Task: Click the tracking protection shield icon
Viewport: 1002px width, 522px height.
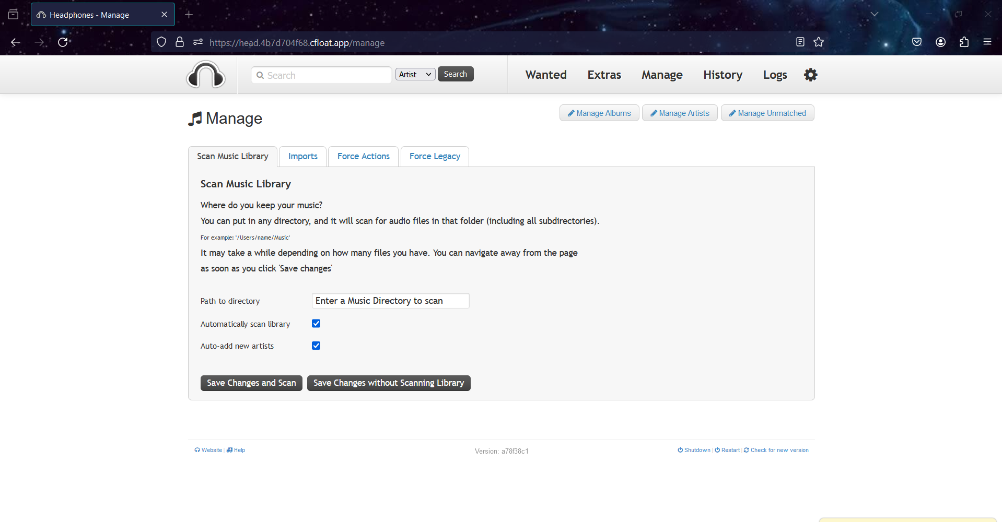Action: [161, 42]
